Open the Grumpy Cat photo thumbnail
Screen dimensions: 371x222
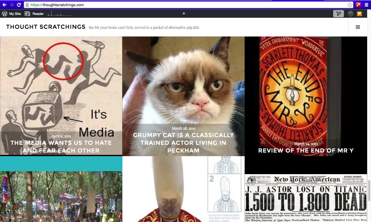(x=183, y=96)
